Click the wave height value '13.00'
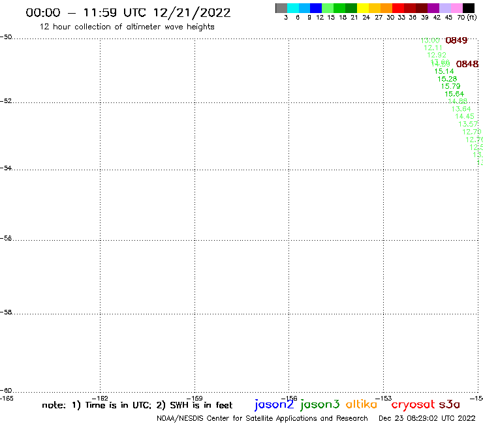This screenshot has width=483, height=424. point(430,40)
